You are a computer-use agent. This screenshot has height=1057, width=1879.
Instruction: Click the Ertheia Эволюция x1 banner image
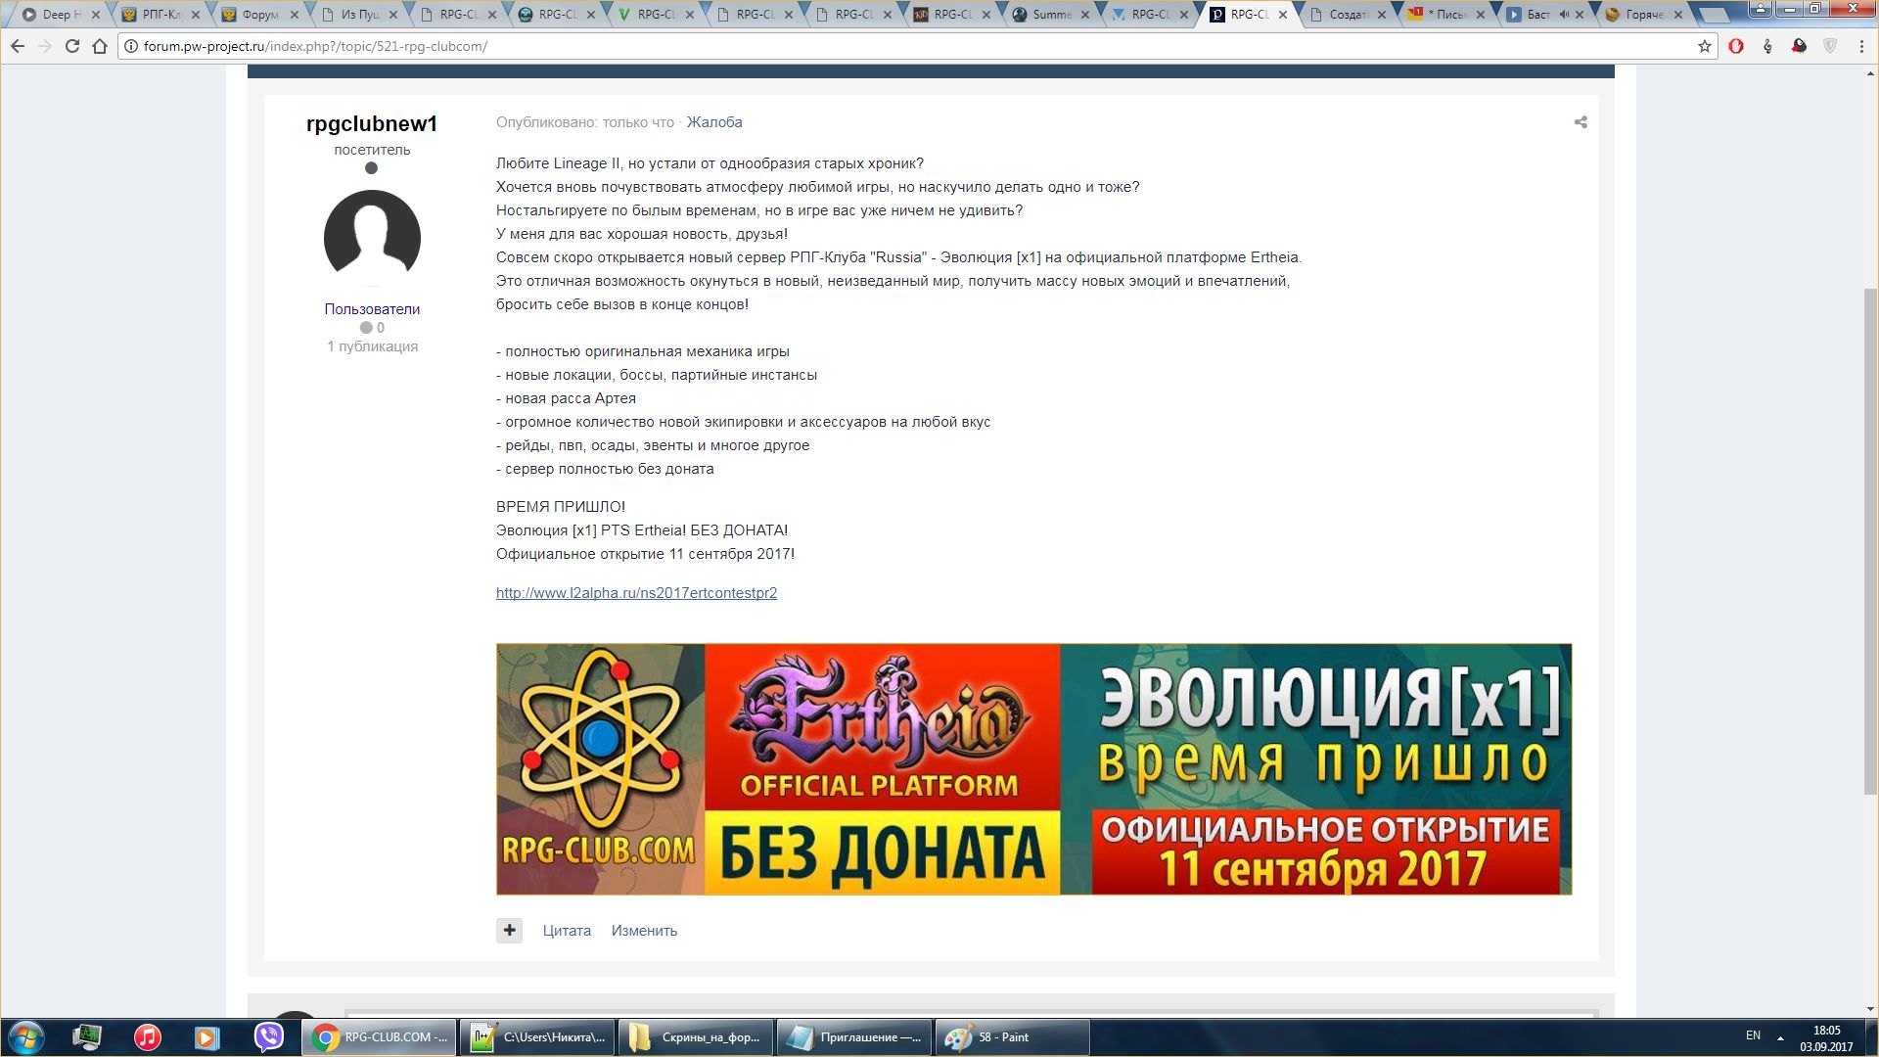click(x=1033, y=769)
